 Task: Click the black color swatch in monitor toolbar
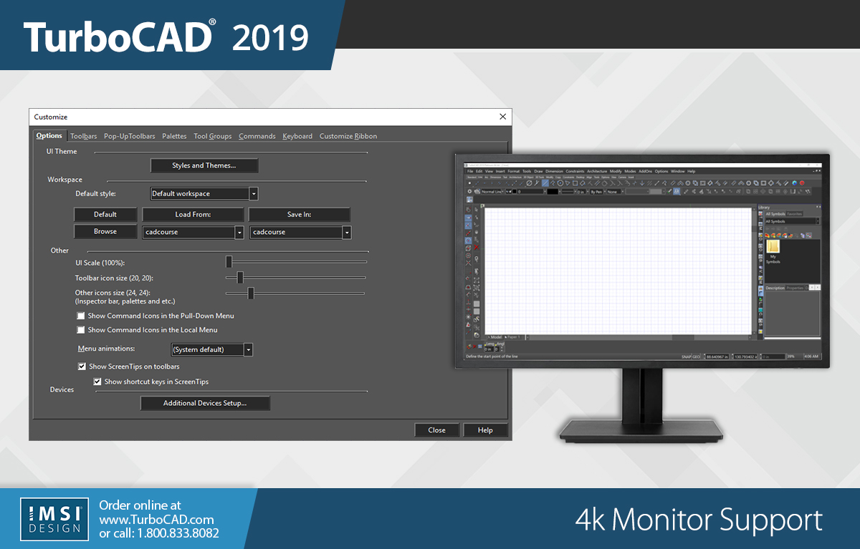tap(553, 192)
